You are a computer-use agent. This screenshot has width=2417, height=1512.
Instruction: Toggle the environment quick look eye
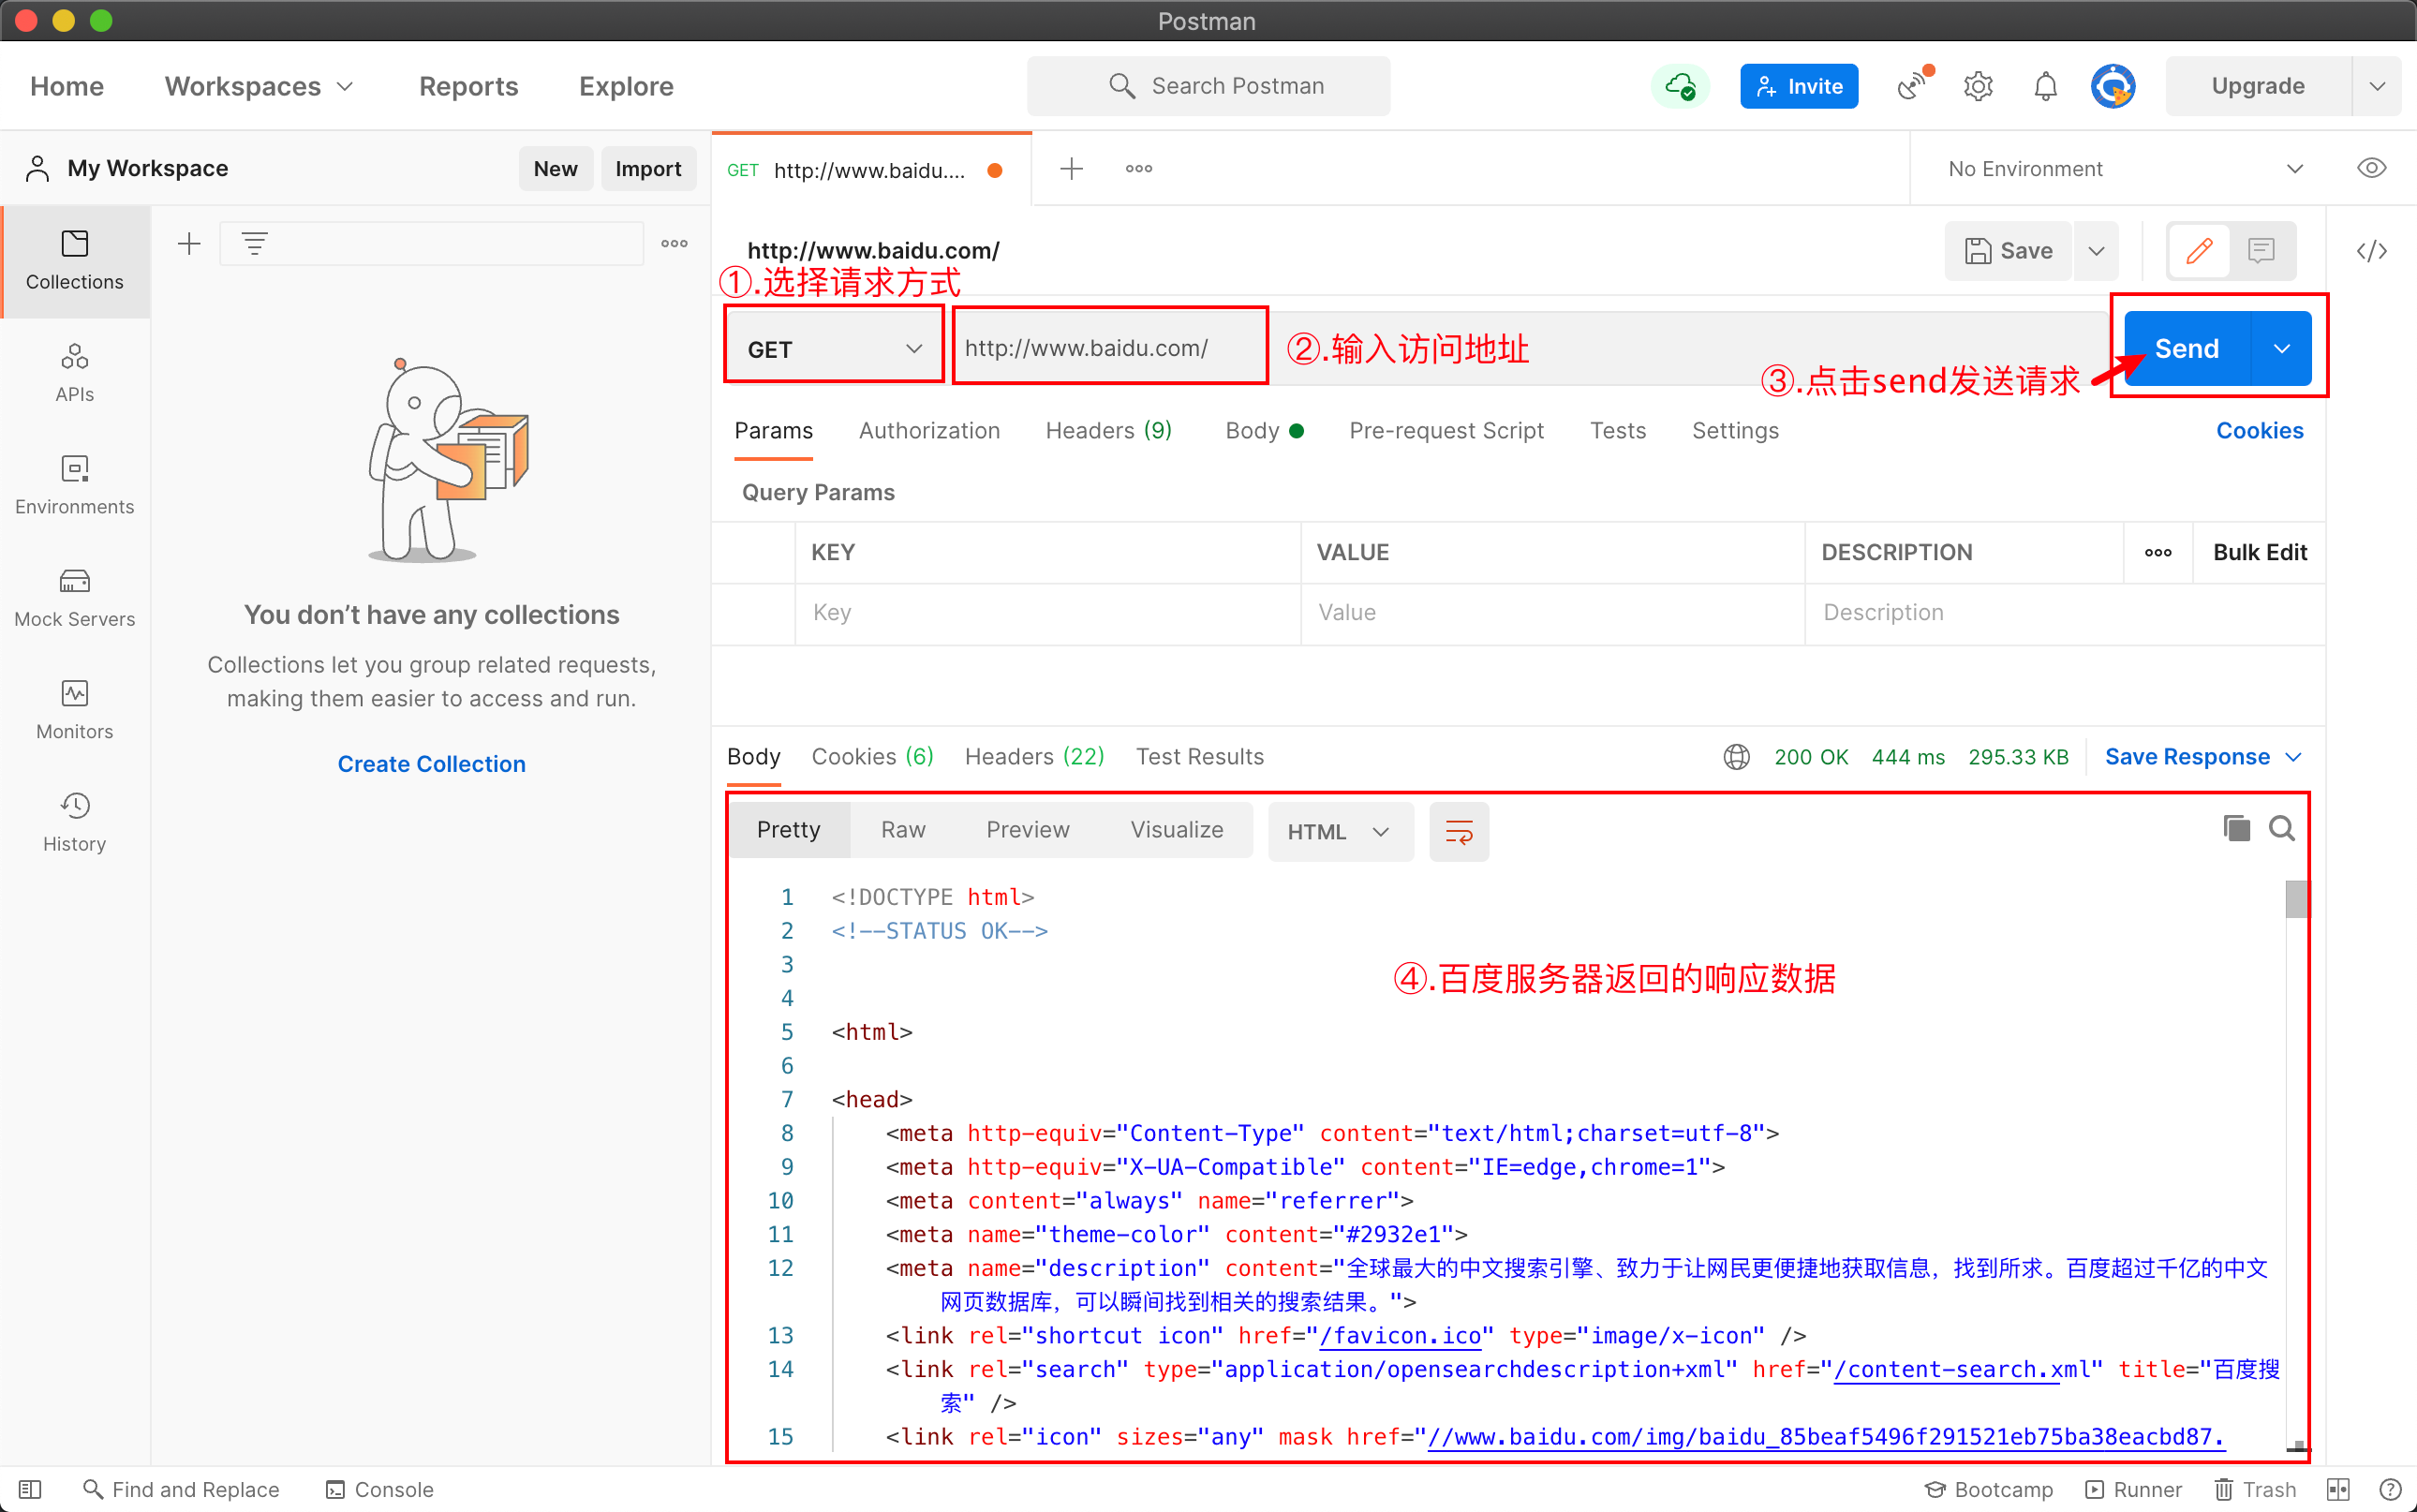click(x=2371, y=169)
